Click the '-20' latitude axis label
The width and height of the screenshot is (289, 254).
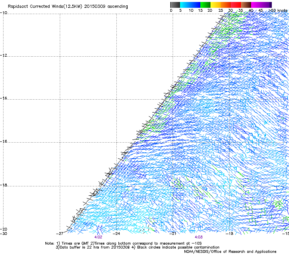pyautogui.click(x=4, y=229)
